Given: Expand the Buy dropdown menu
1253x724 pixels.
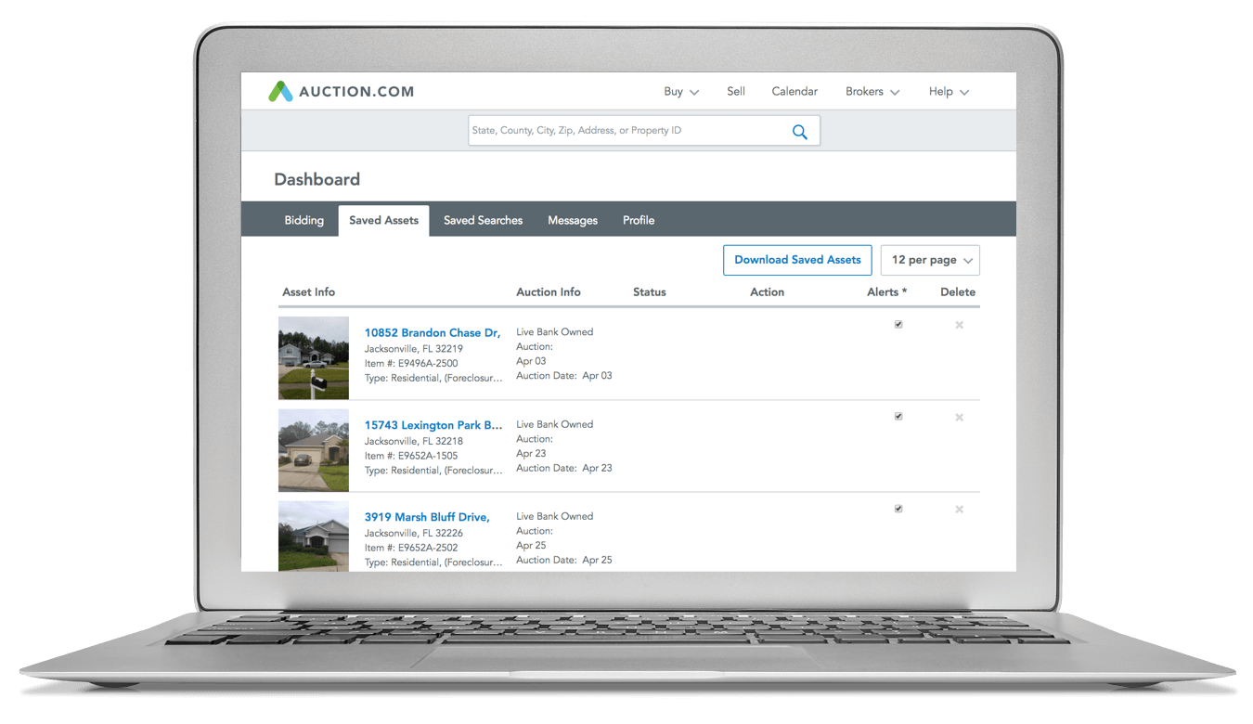Looking at the screenshot, I should (x=681, y=92).
